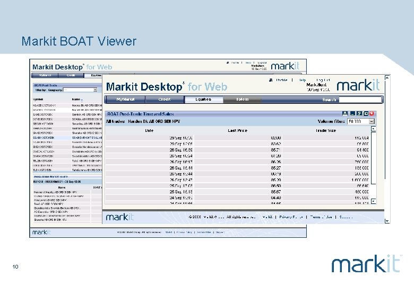Click the Help link in the back window header
This screenshot has height=286, width=414.
click(x=248, y=62)
